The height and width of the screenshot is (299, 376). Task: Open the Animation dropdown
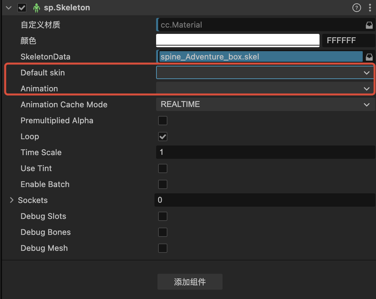click(x=265, y=89)
